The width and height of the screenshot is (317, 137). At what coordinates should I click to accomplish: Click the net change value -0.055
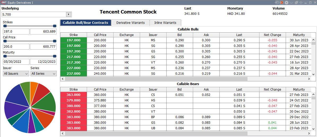[x=272, y=40]
